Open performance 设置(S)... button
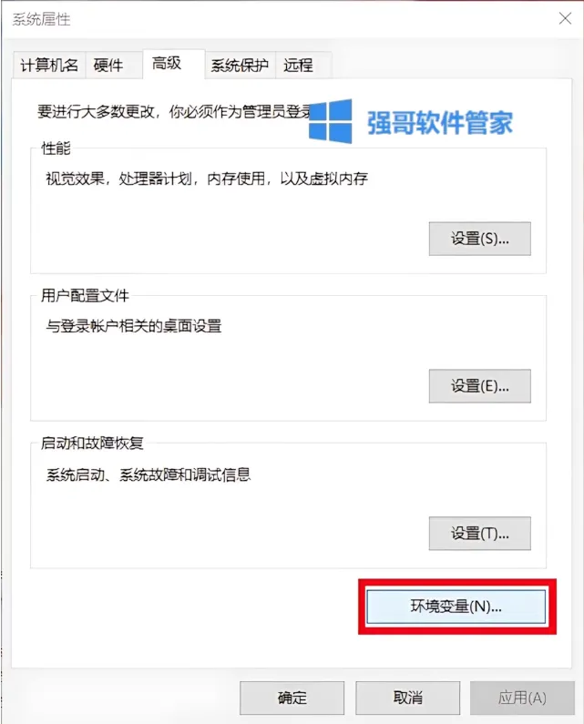 coord(479,239)
